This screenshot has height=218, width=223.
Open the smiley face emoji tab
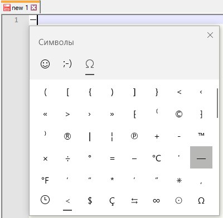point(45,64)
